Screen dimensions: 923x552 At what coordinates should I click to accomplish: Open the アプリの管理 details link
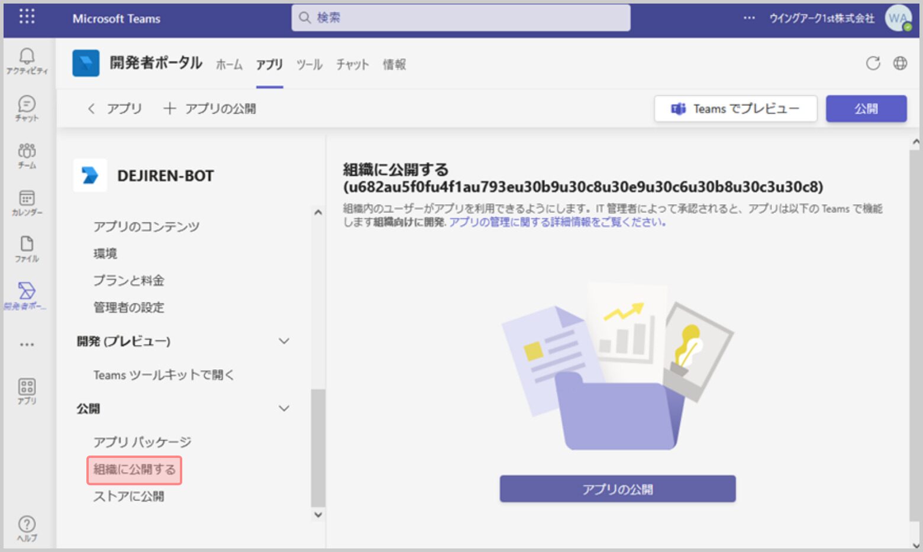pos(557,222)
